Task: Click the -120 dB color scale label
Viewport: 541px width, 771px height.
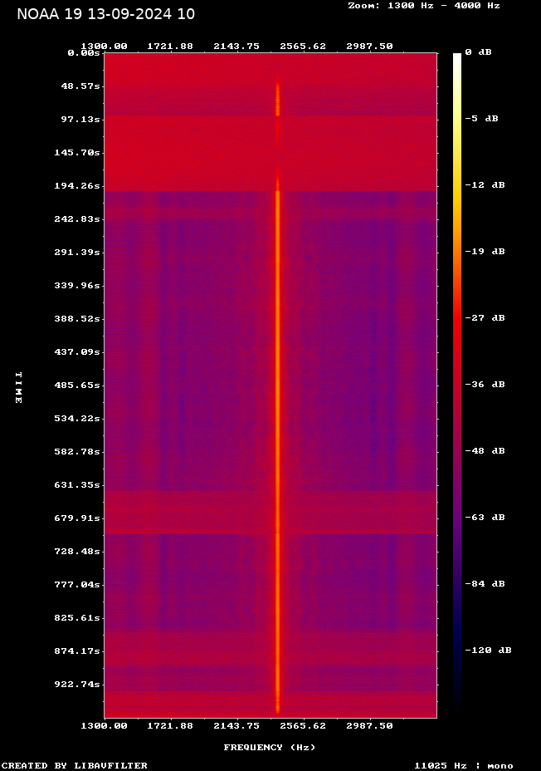Action: coord(487,651)
